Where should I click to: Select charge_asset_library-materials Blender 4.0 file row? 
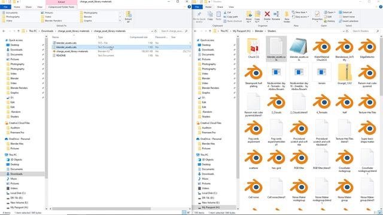pyautogui.click(x=121, y=51)
